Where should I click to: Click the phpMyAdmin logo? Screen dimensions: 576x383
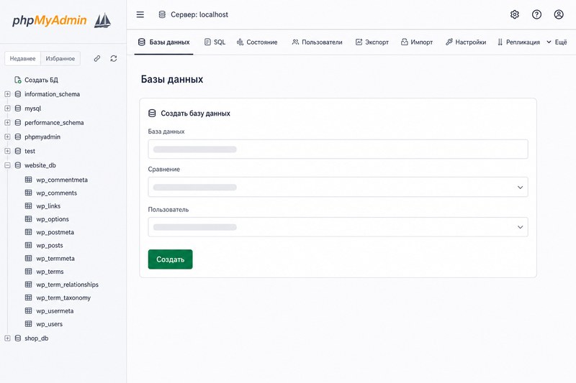61,21
